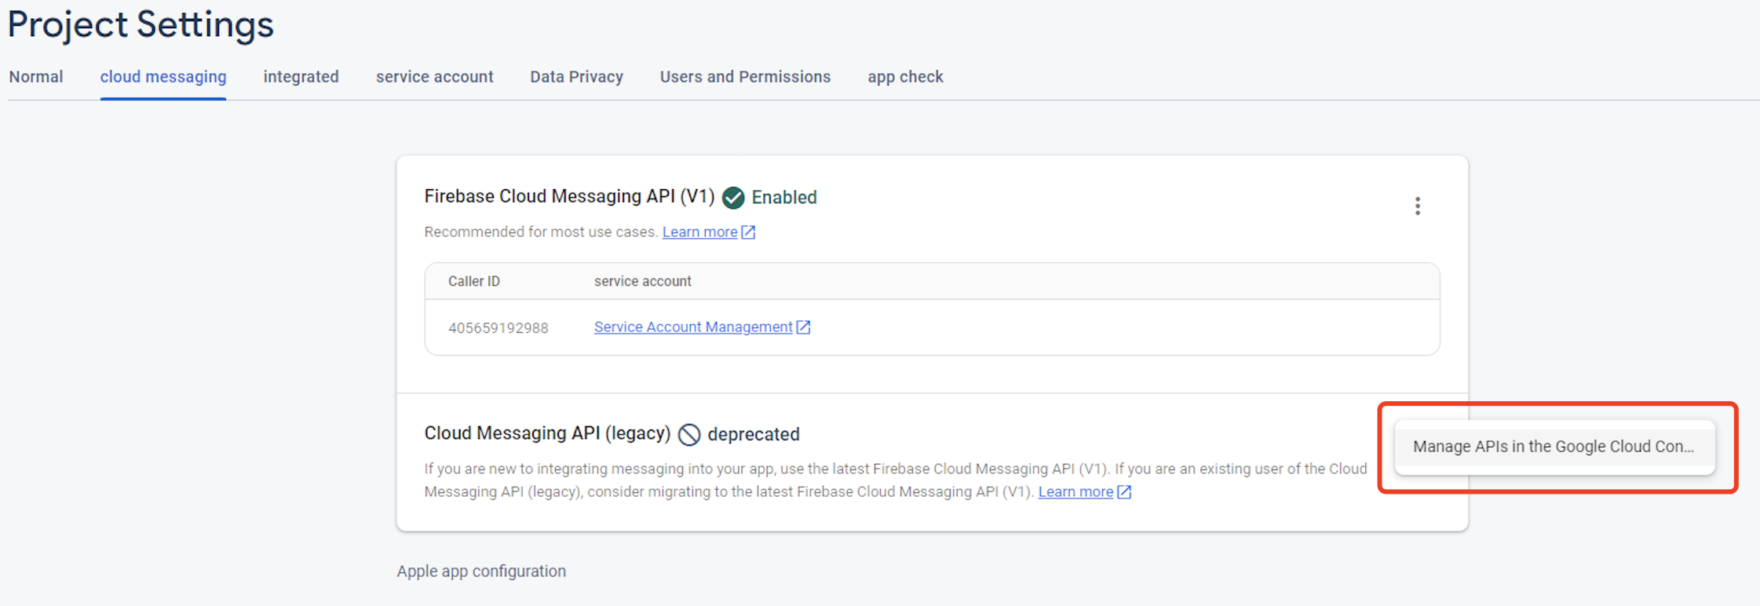The height and width of the screenshot is (606, 1760).
Task: Click the deprecated prohibited-circle icon
Action: coord(689,434)
